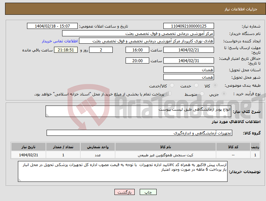Click the جزئیات اطلاعات نیاز header title

pos(241,9)
